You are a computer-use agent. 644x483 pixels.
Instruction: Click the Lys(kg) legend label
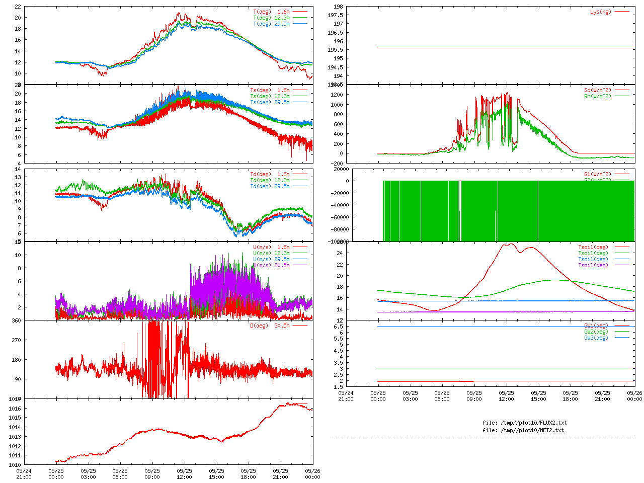pos(601,12)
